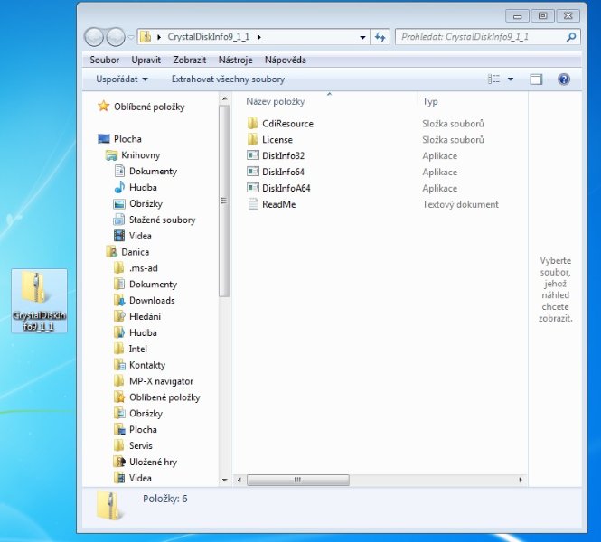
Task: Select the DiskInfo32 application icon
Action: point(253,155)
